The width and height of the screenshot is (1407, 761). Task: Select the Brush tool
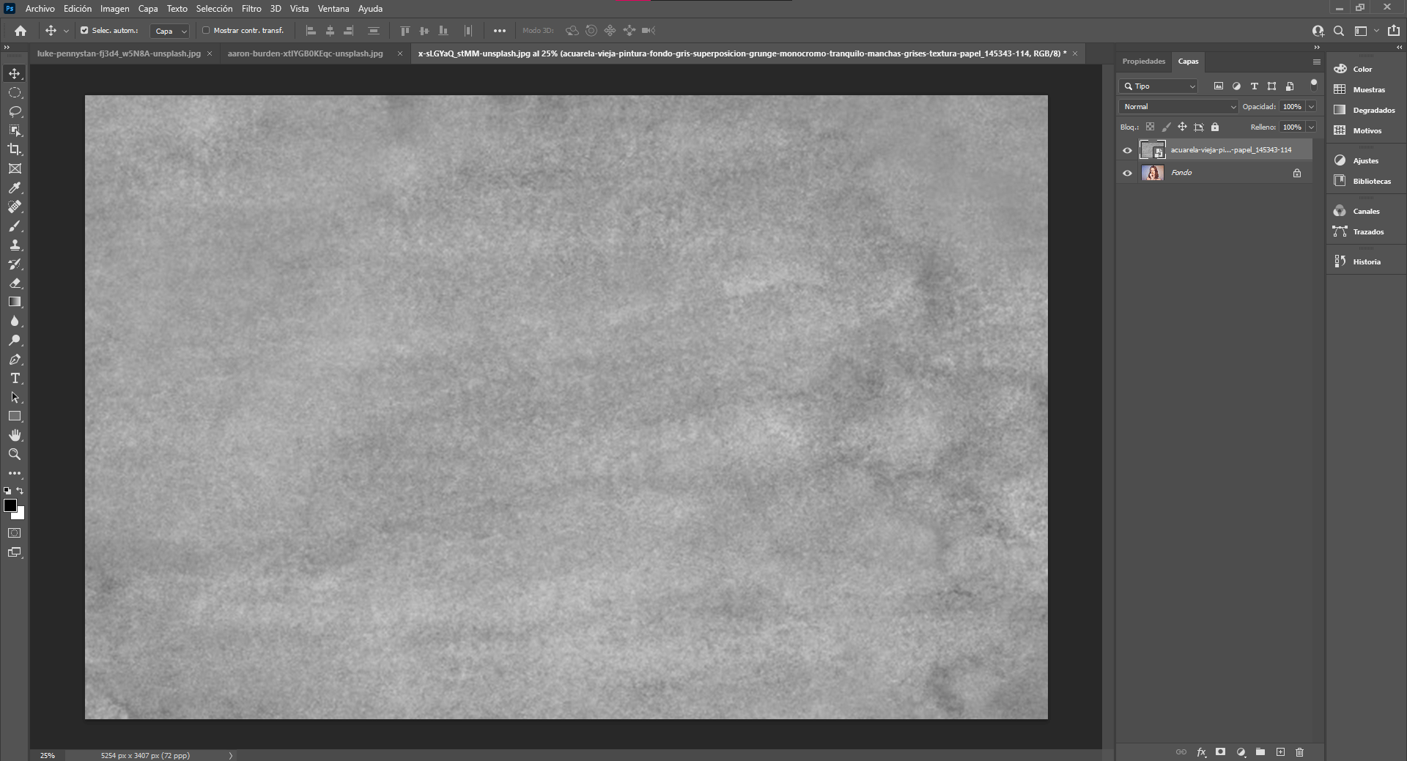click(15, 226)
